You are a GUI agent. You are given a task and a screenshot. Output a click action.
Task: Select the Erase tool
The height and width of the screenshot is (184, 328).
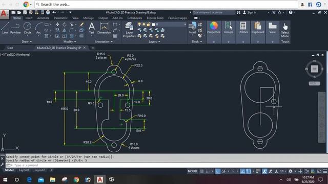click(x=81, y=25)
